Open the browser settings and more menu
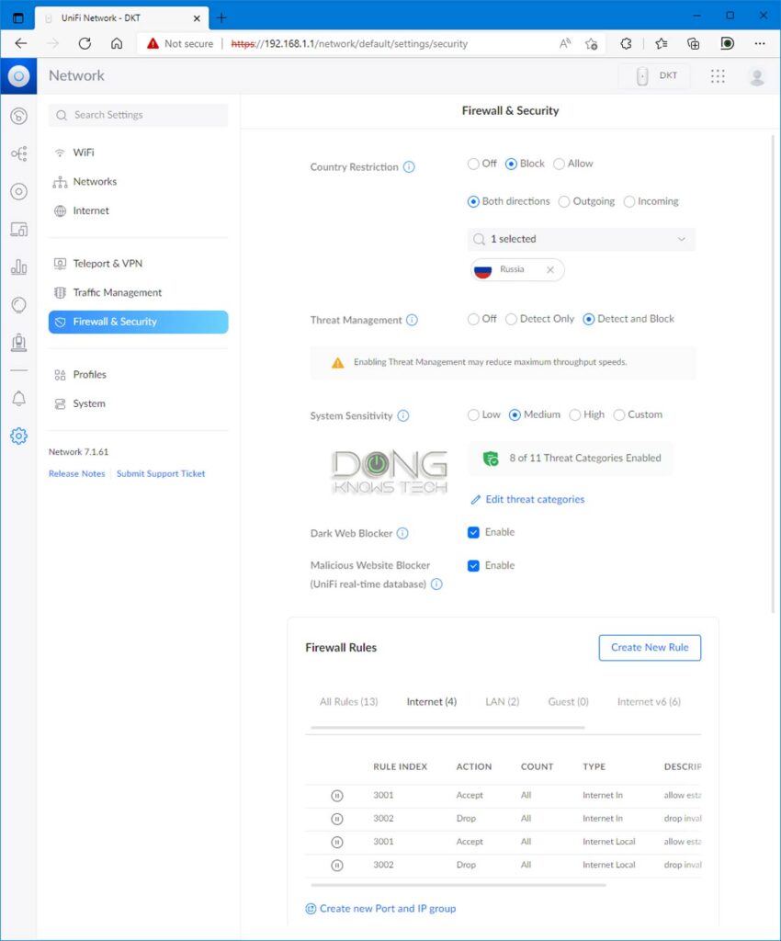 click(760, 43)
